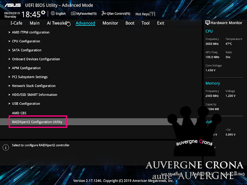The height and width of the screenshot is (185, 247).
Task: Expand arrow for CPU Configuration
Action: point(9,41)
